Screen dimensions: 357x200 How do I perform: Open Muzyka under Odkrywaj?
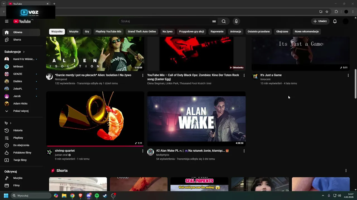(21, 178)
